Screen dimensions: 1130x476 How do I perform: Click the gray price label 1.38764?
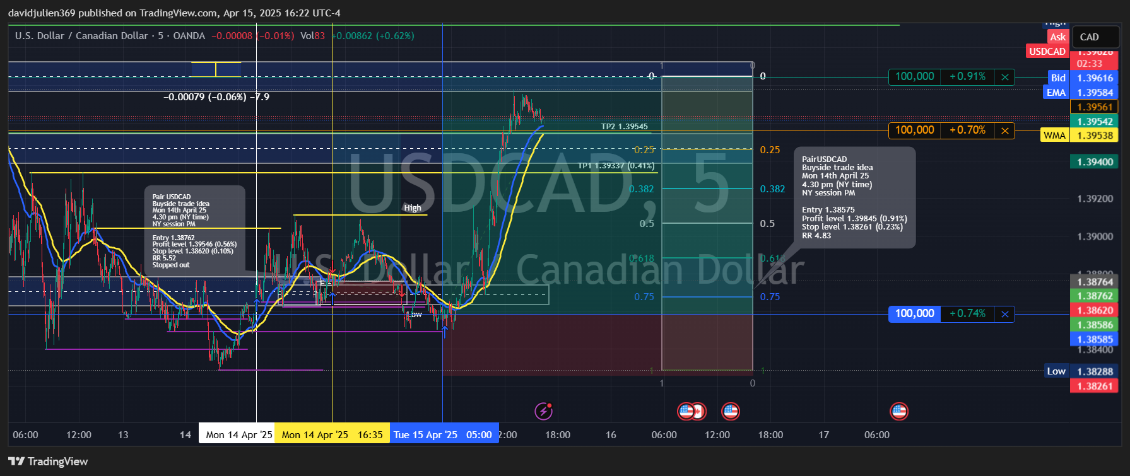coord(1094,282)
